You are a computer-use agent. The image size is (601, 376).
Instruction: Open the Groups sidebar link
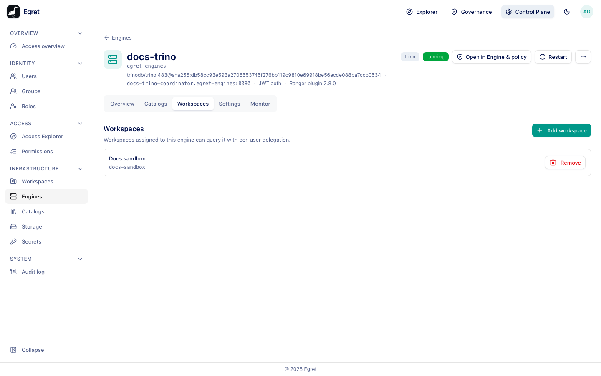(x=46, y=91)
